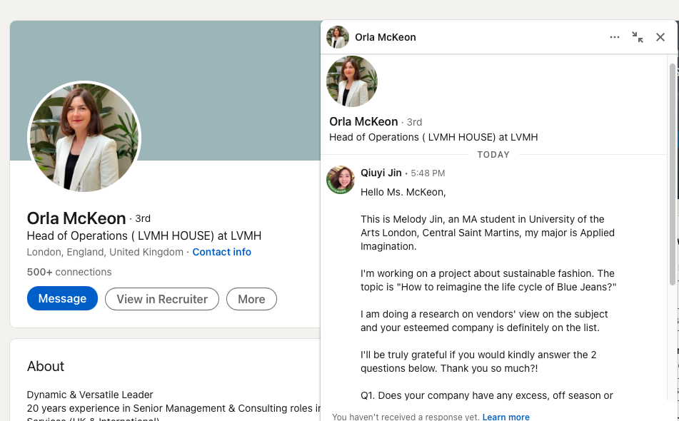Click View in Recruiter button
Screen dimensions: 679x421
click(162, 299)
